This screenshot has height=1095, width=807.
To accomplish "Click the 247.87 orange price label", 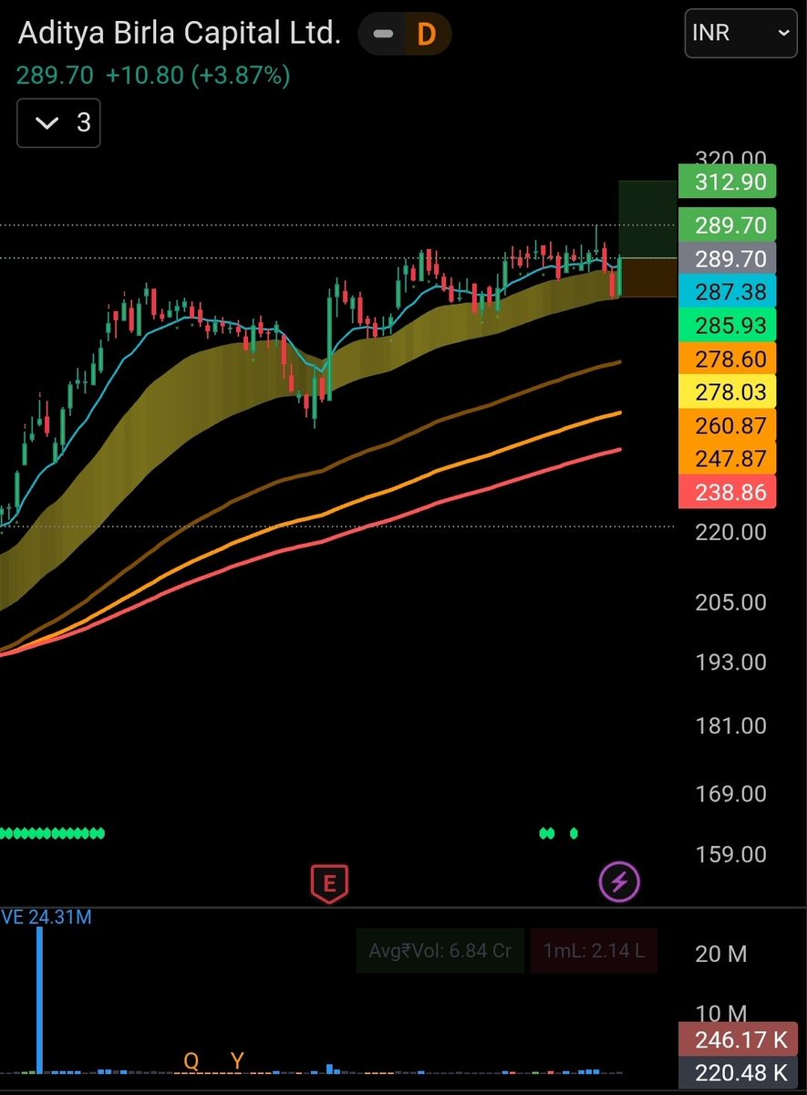I will 728,458.
